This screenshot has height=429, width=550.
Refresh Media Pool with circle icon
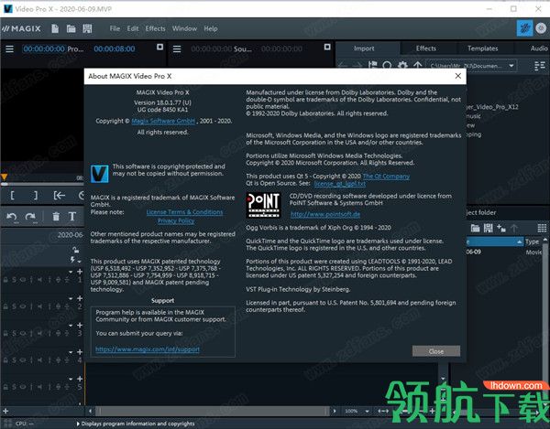387,66
